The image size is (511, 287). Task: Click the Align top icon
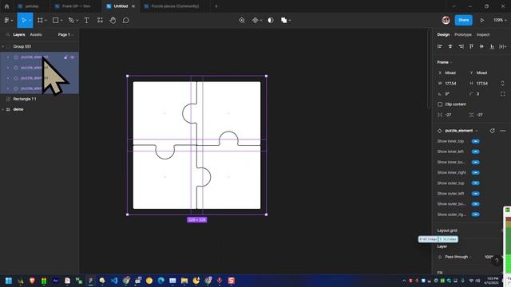[x=471, y=46]
